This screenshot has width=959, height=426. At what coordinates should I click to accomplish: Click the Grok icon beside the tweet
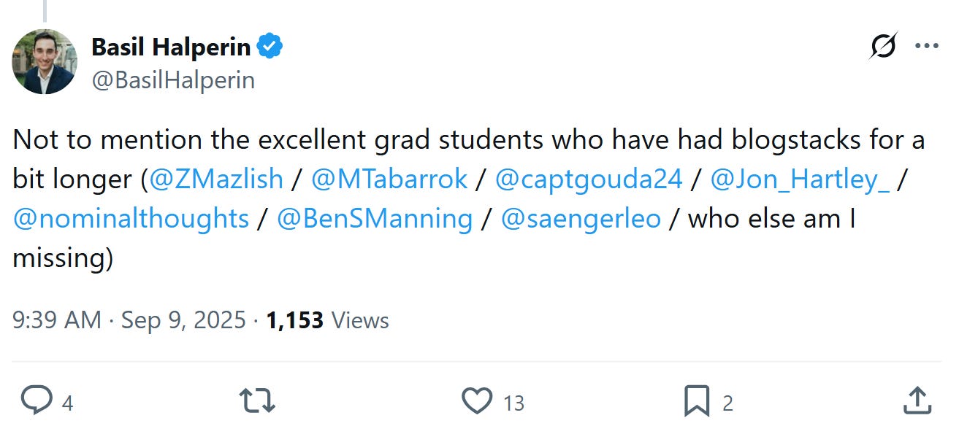coord(884,47)
